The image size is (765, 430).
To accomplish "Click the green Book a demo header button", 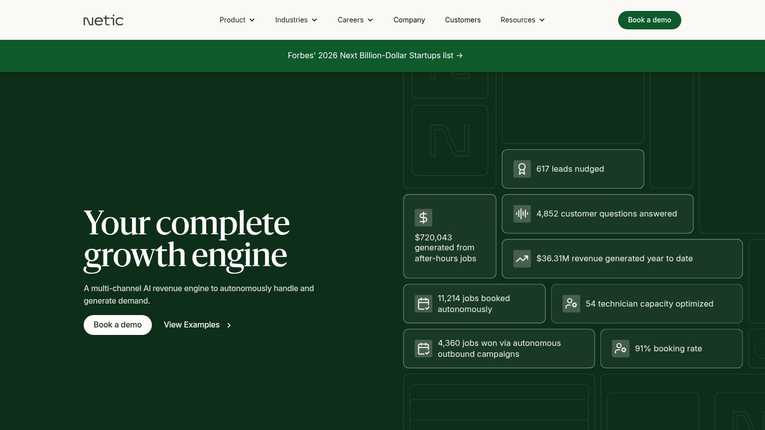I will [x=649, y=20].
